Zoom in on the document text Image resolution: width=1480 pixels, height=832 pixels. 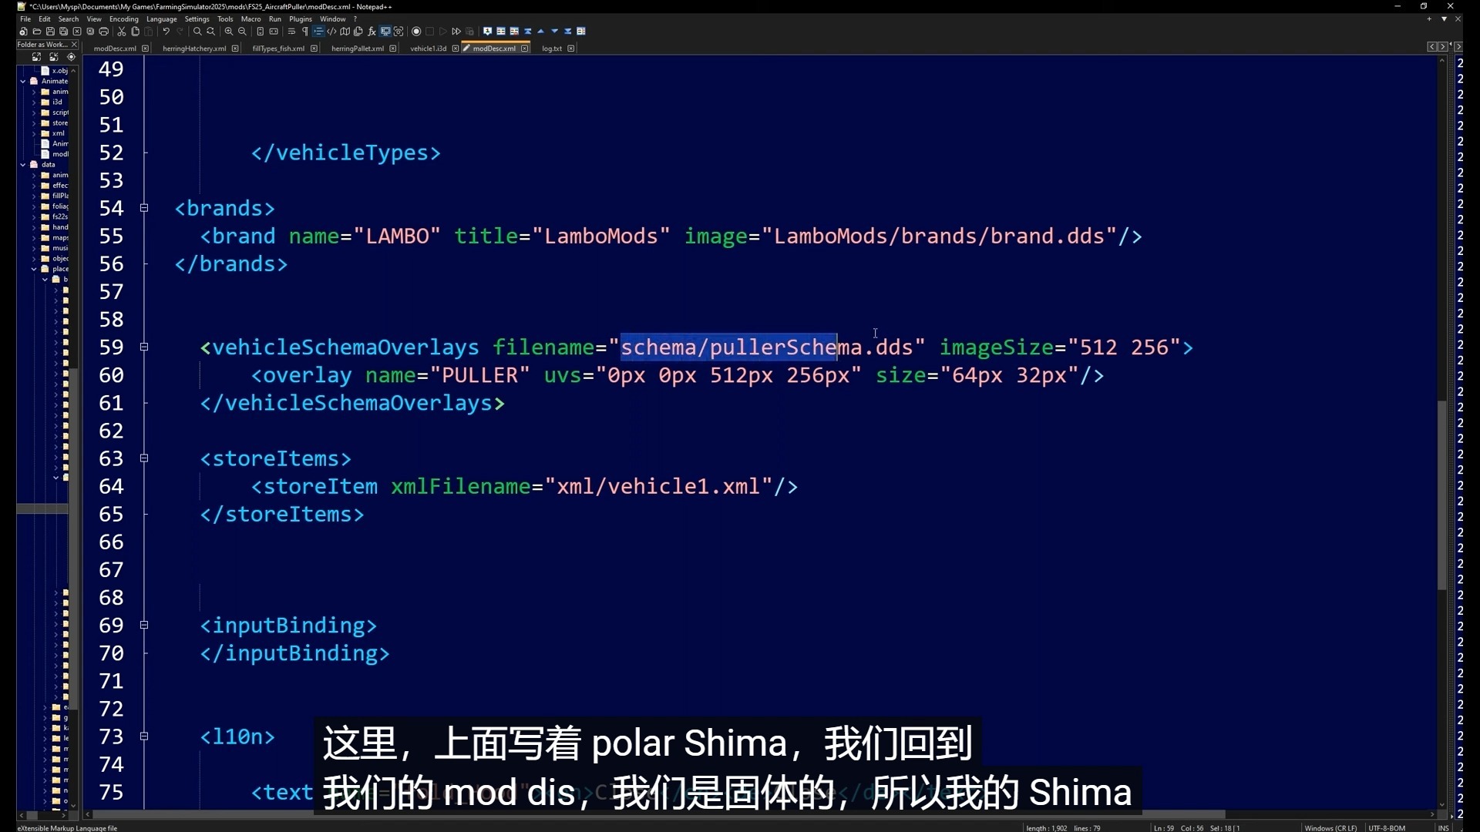pos(230,32)
